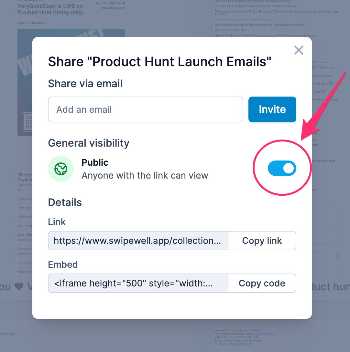Open the producthunt.com link in background email
Viewport: 350px width, 352px height.
point(243,19)
